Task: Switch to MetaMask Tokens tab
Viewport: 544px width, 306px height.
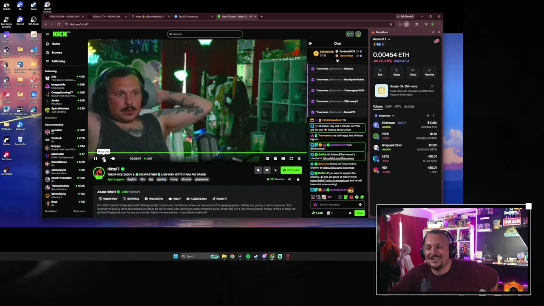Action: tap(378, 107)
